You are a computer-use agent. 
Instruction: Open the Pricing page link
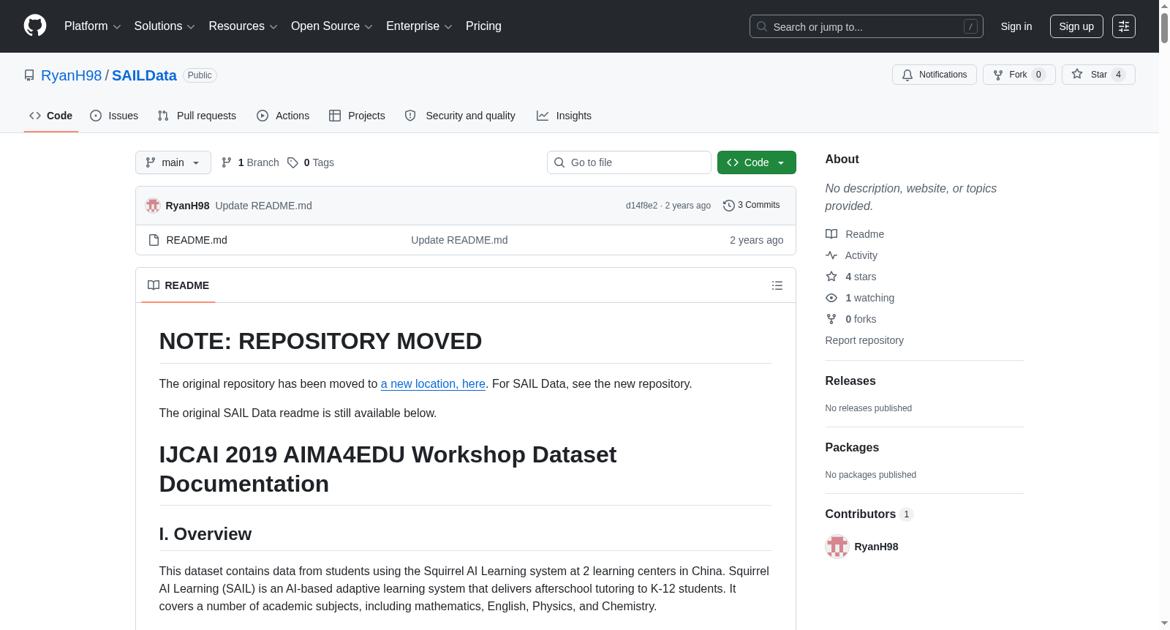click(x=483, y=26)
